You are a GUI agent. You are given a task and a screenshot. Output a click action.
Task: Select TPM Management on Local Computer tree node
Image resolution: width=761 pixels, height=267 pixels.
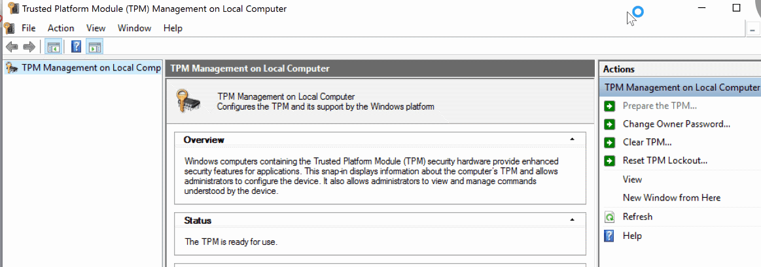click(x=82, y=68)
